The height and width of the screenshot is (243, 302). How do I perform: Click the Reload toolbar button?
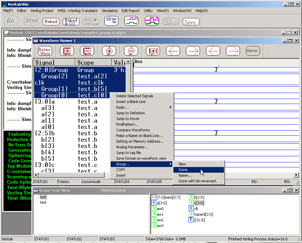point(51,22)
